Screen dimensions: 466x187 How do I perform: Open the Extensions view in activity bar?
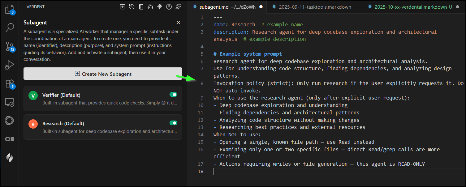(x=10, y=83)
